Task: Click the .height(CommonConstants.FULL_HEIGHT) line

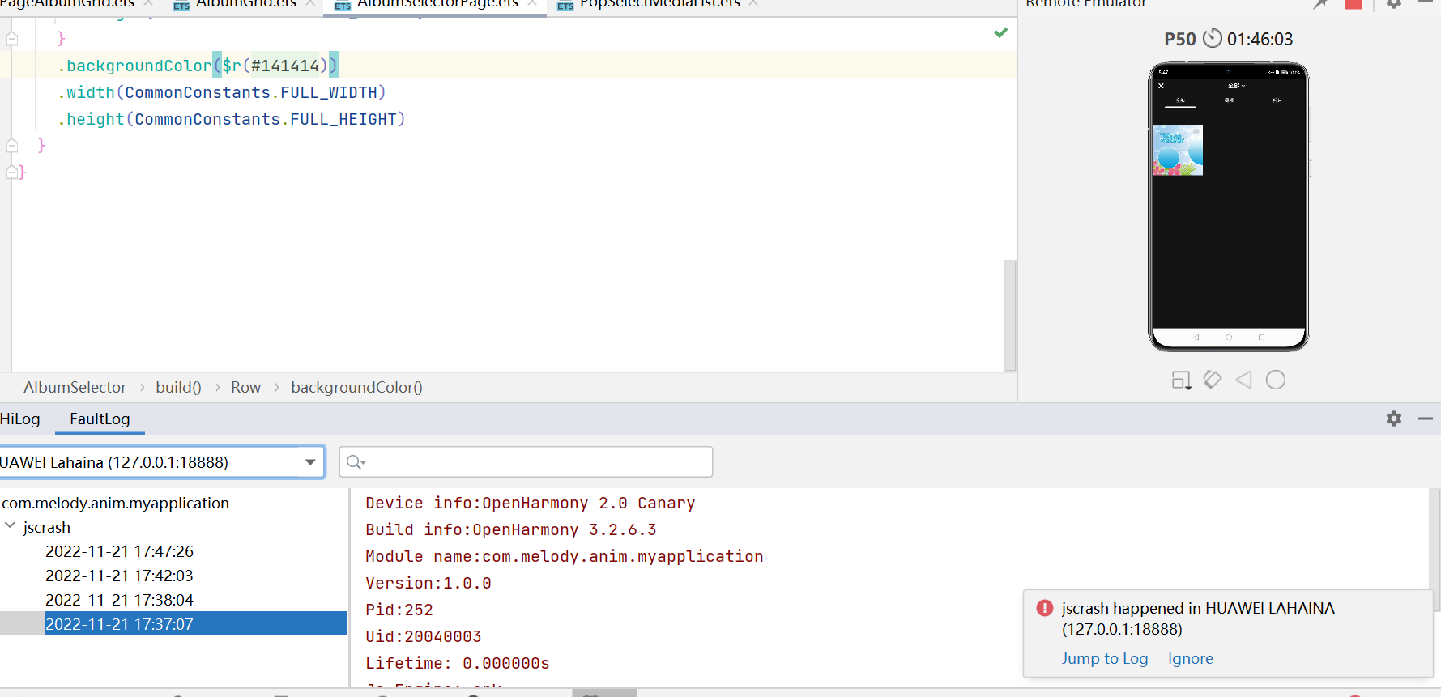Action: click(x=231, y=119)
